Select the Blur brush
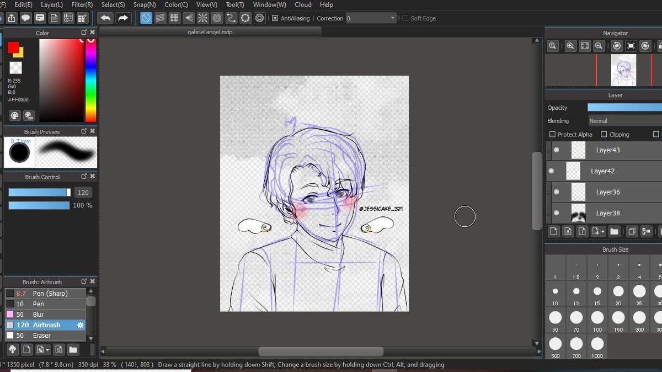 tap(45, 315)
